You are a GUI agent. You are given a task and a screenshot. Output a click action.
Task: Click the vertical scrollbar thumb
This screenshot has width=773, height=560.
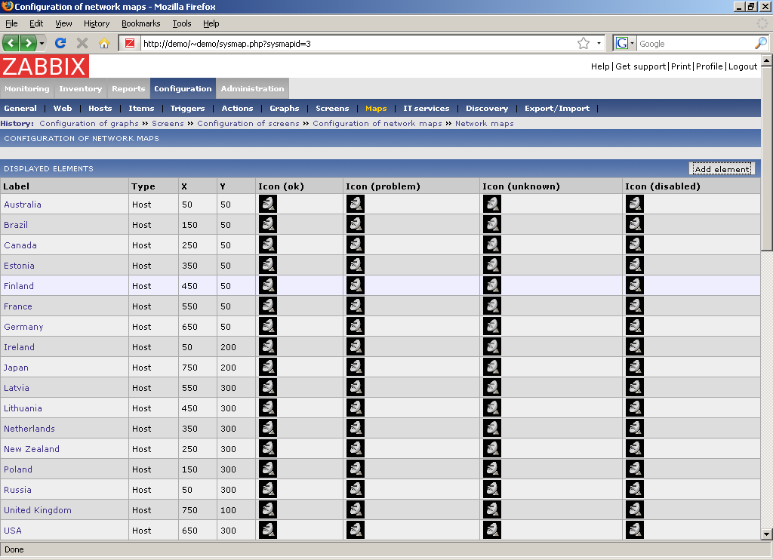click(767, 158)
